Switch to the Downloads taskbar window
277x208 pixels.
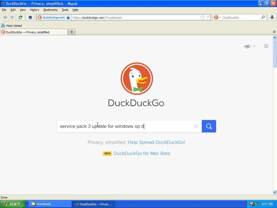tap(50, 204)
